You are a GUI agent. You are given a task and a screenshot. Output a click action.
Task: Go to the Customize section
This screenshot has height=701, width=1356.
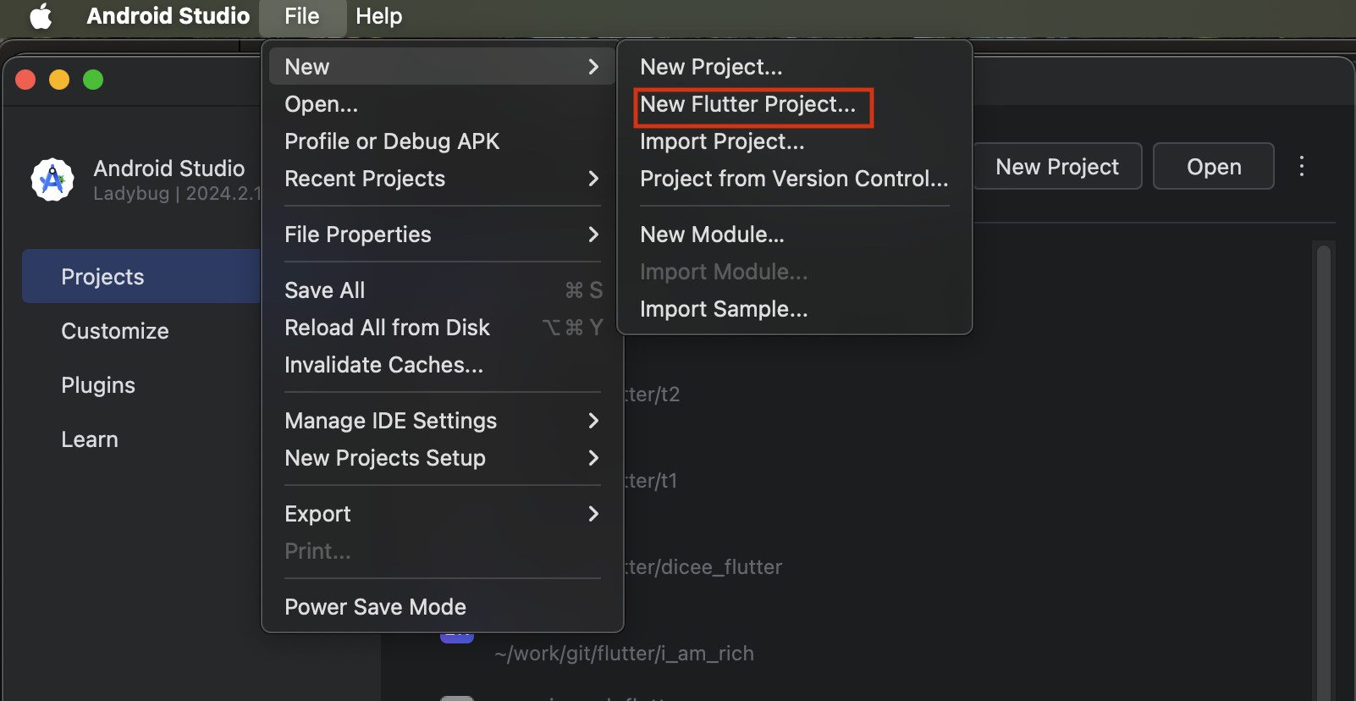click(115, 331)
